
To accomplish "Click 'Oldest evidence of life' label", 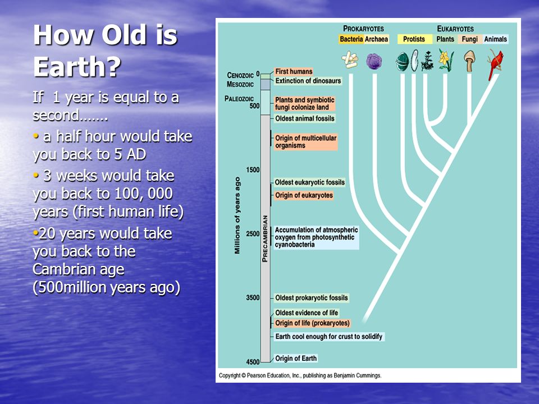I will (x=307, y=313).
